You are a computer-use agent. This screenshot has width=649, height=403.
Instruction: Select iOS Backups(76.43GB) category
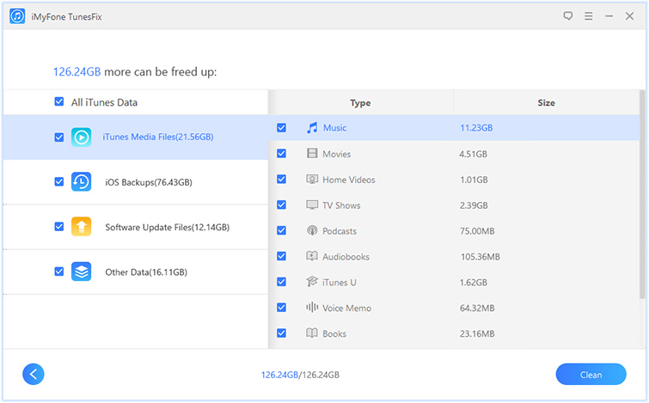point(136,182)
